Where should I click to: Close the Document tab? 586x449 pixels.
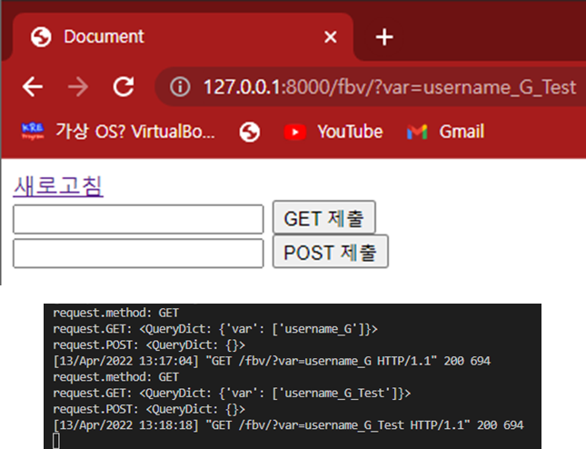pos(331,37)
